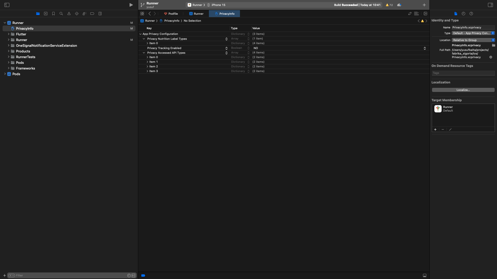Image resolution: width=497 pixels, height=279 pixels.
Task: Toggle the right inspector panel
Action: tap(490, 5)
